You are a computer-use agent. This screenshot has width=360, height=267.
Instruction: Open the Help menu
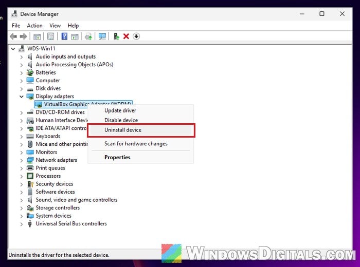tap(73, 26)
